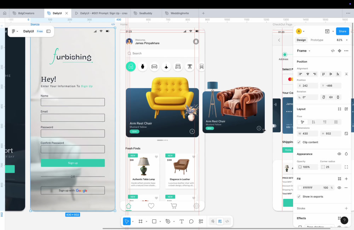Image resolution: width=354 pixels, height=230 pixels.
Task: Toggle individual corner radius icon
Action: coord(346,167)
